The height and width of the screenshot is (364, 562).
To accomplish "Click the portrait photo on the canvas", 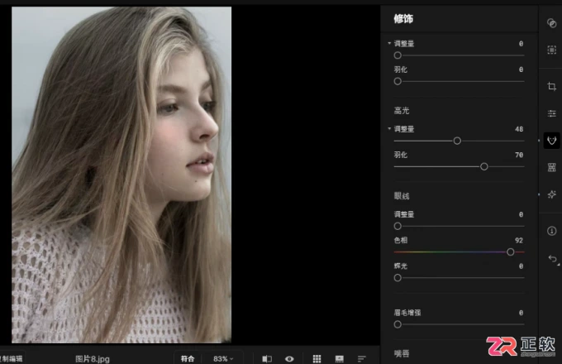I will (x=121, y=175).
